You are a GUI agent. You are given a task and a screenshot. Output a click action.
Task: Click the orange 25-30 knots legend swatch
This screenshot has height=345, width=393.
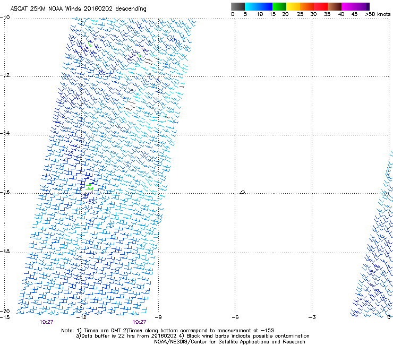307,6
